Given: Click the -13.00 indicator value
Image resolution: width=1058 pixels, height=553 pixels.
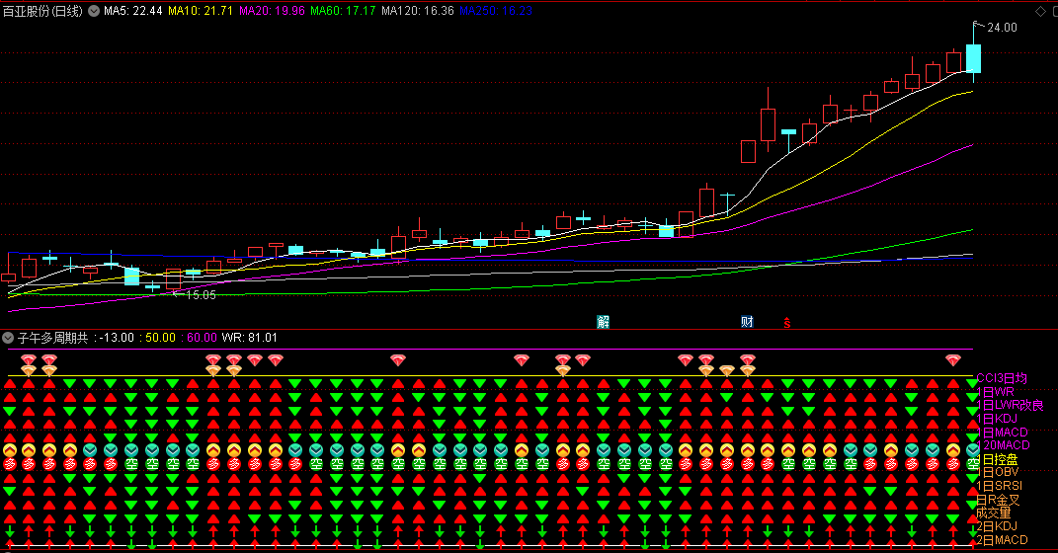Looking at the screenshot, I should click(116, 337).
